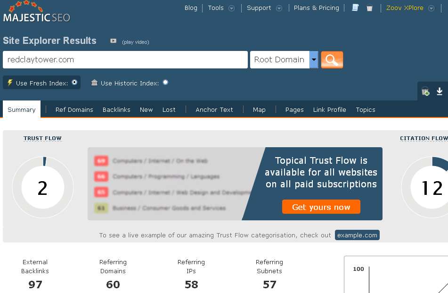Click the example.com link
The image size is (448, 293).
point(357,235)
